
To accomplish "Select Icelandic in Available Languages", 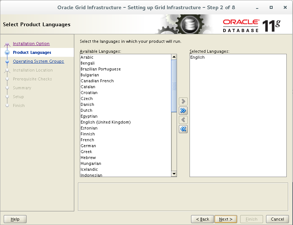I will [x=125, y=169].
